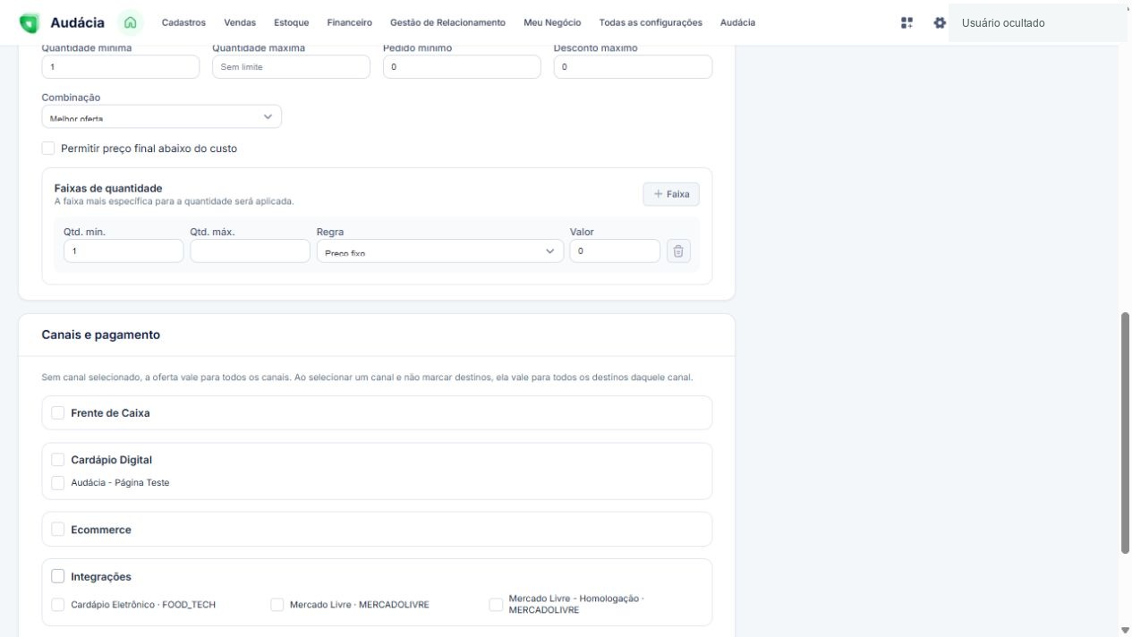
Task: Delete the quantity range with trash icon
Action: pyautogui.click(x=678, y=251)
